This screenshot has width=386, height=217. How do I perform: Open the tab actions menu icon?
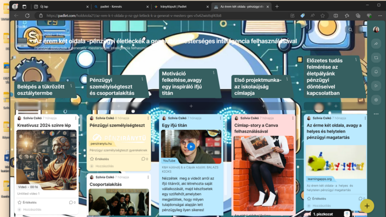tap(24, 7)
